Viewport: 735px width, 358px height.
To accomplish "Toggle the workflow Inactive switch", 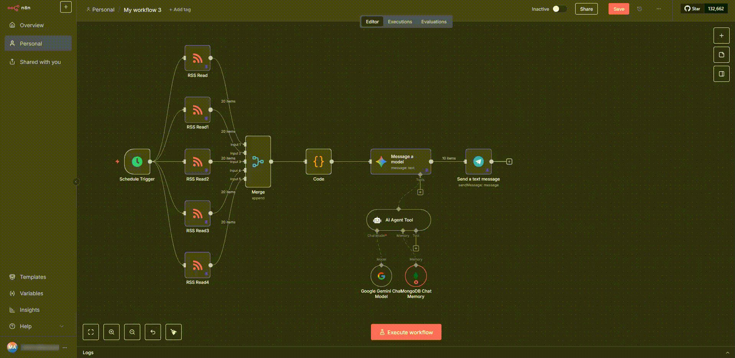I will [x=559, y=9].
